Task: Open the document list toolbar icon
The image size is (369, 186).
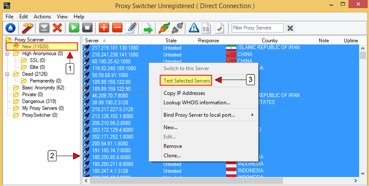Action: click(x=206, y=28)
